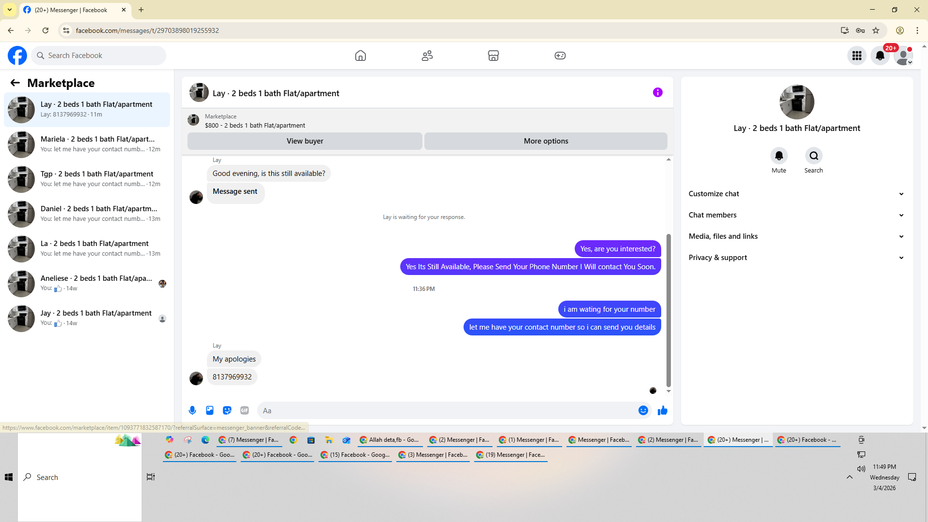Open the Facebook Marketplace icon in top bar
The width and height of the screenshot is (928, 522).
(x=493, y=56)
